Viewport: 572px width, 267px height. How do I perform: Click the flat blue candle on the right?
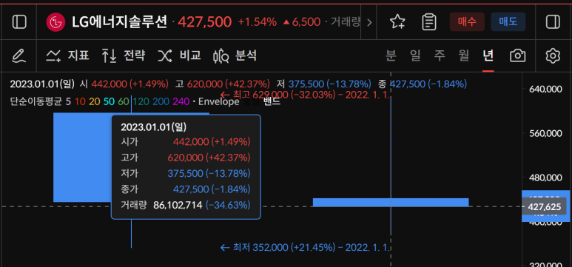(x=391, y=202)
